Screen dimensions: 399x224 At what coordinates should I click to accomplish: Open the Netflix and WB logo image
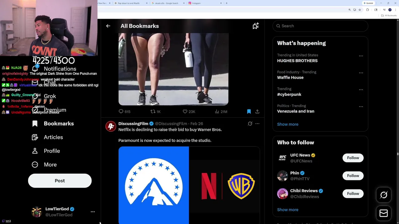coord(224,185)
